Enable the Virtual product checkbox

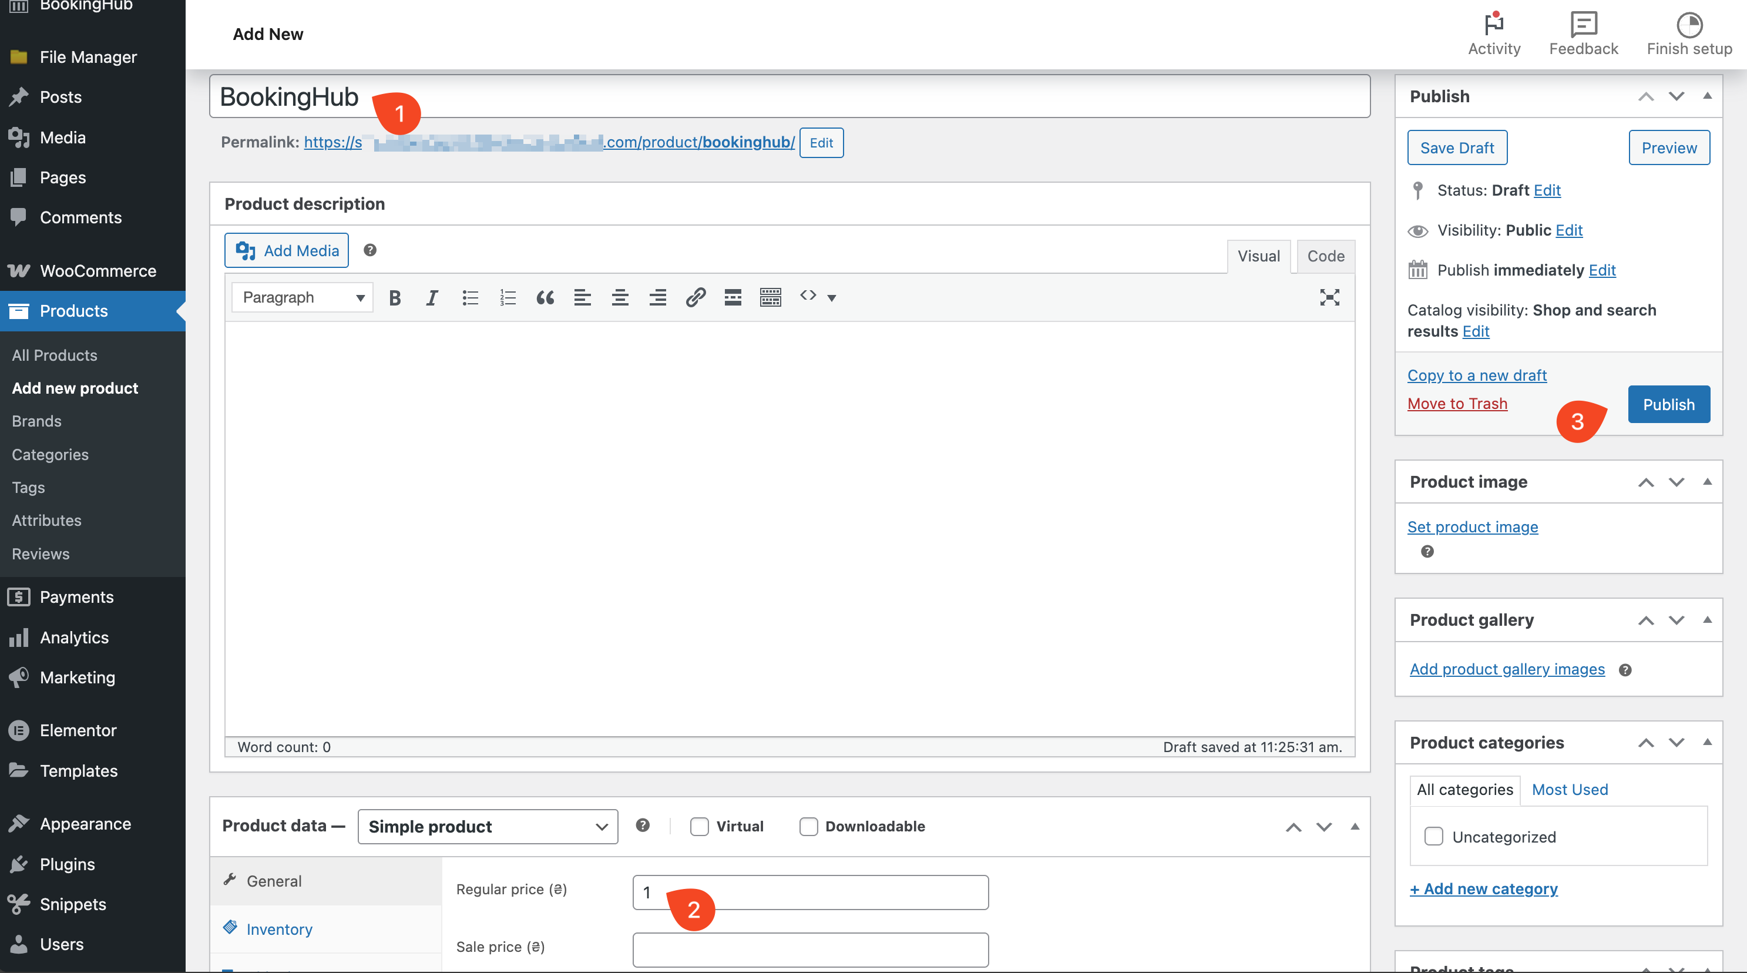pos(699,827)
